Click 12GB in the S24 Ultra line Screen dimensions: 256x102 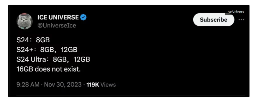click(x=82, y=59)
